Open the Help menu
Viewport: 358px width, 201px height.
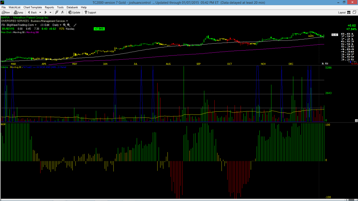[84, 7]
